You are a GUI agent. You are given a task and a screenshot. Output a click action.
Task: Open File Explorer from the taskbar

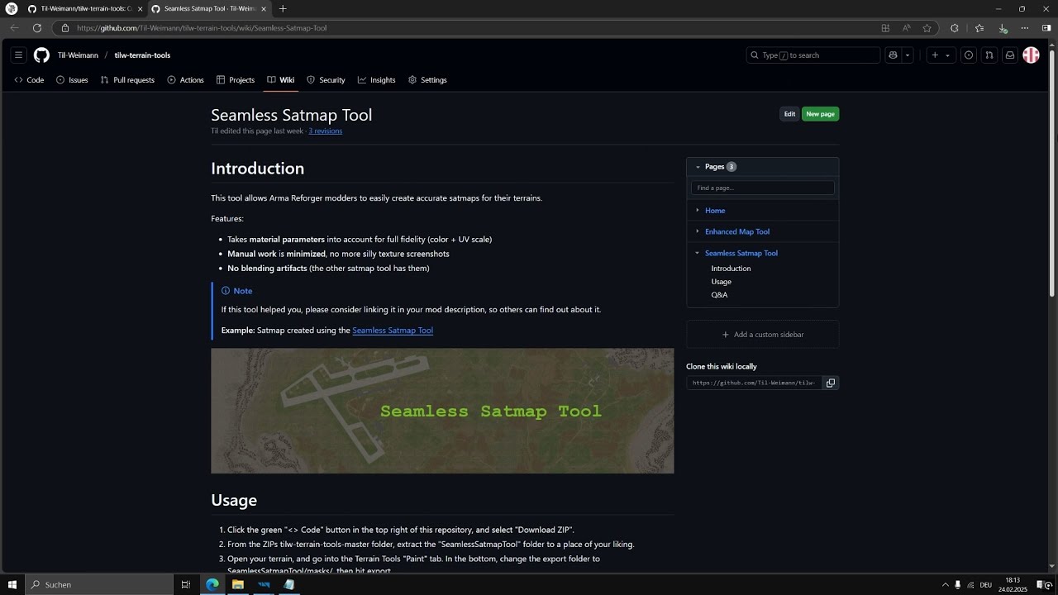238,584
